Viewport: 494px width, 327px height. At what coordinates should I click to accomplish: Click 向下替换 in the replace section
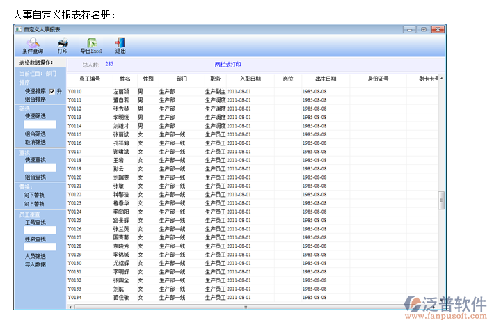click(34, 196)
